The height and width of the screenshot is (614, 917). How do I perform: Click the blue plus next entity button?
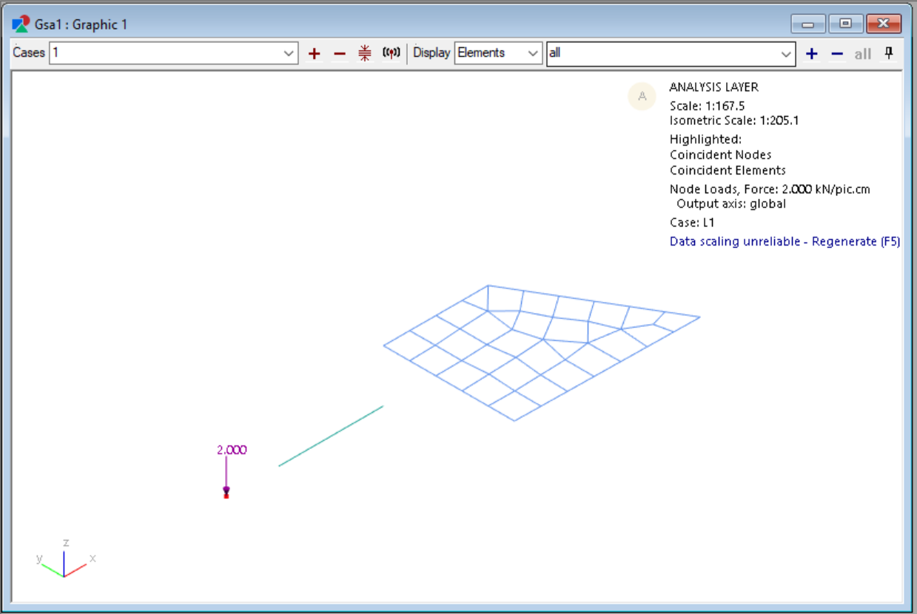(812, 53)
